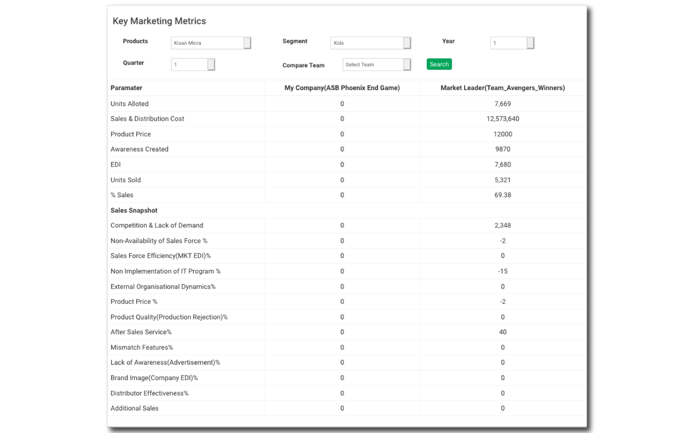
Task: Select the Units Sold value 5,321
Action: [503, 179]
